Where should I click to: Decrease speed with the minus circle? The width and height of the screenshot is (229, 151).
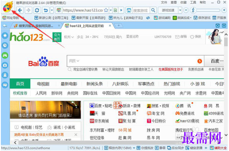(186, 10)
